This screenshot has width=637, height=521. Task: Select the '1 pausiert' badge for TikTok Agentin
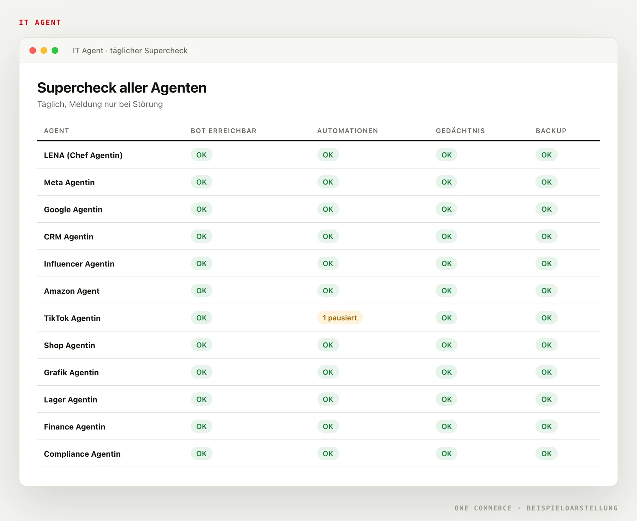340,318
